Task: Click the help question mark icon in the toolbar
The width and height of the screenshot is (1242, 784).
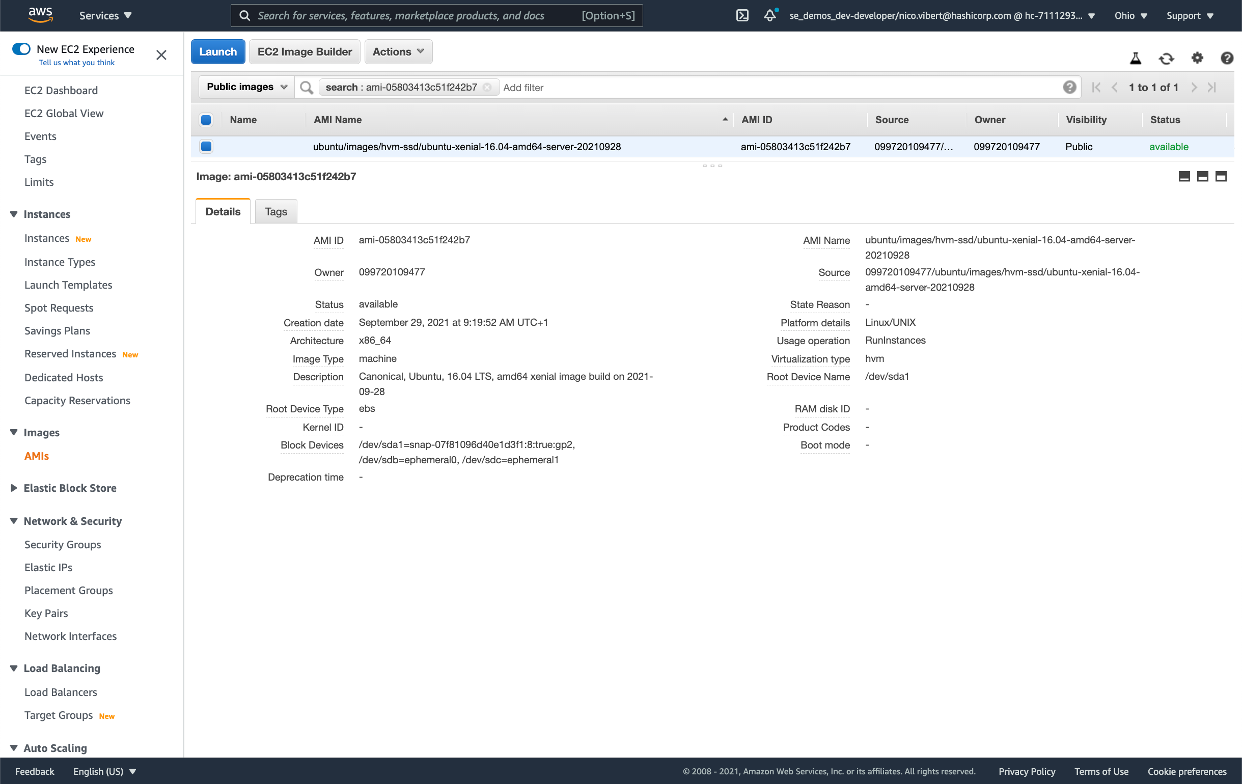Action: (x=1227, y=58)
